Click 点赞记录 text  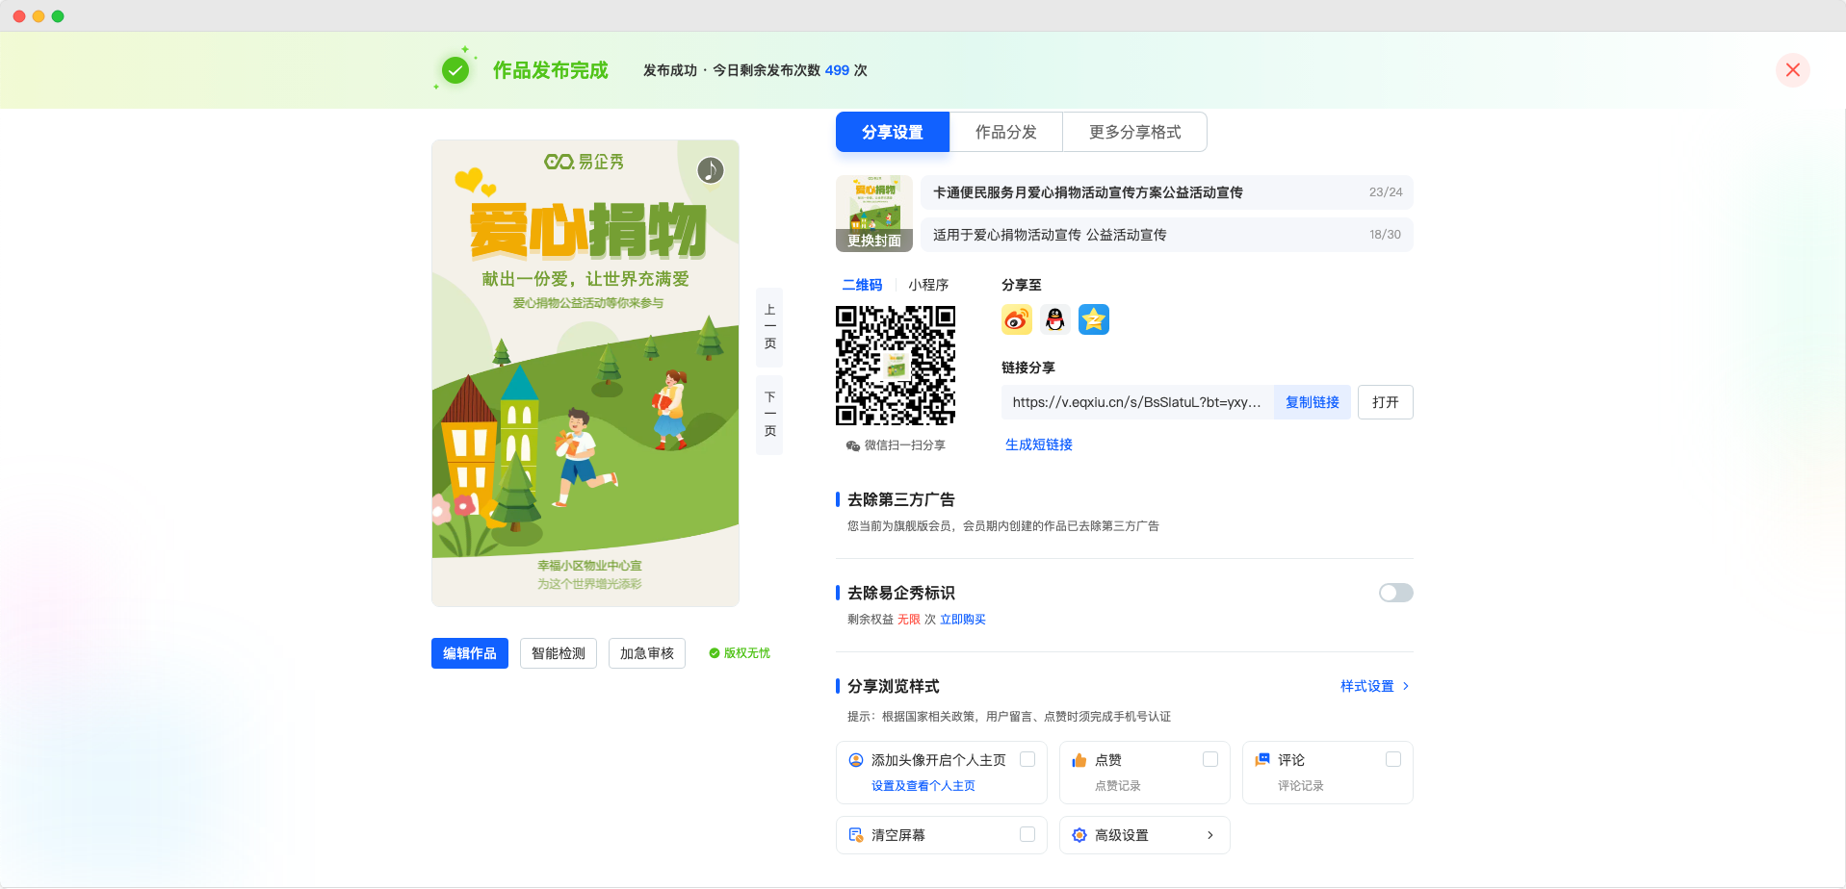pos(1118,786)
